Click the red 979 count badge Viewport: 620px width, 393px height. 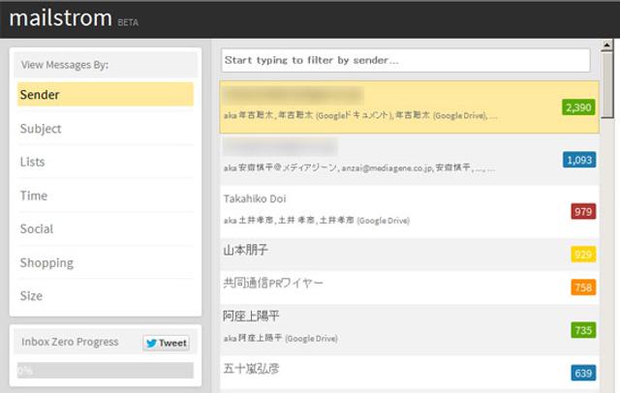click(583, 212)
